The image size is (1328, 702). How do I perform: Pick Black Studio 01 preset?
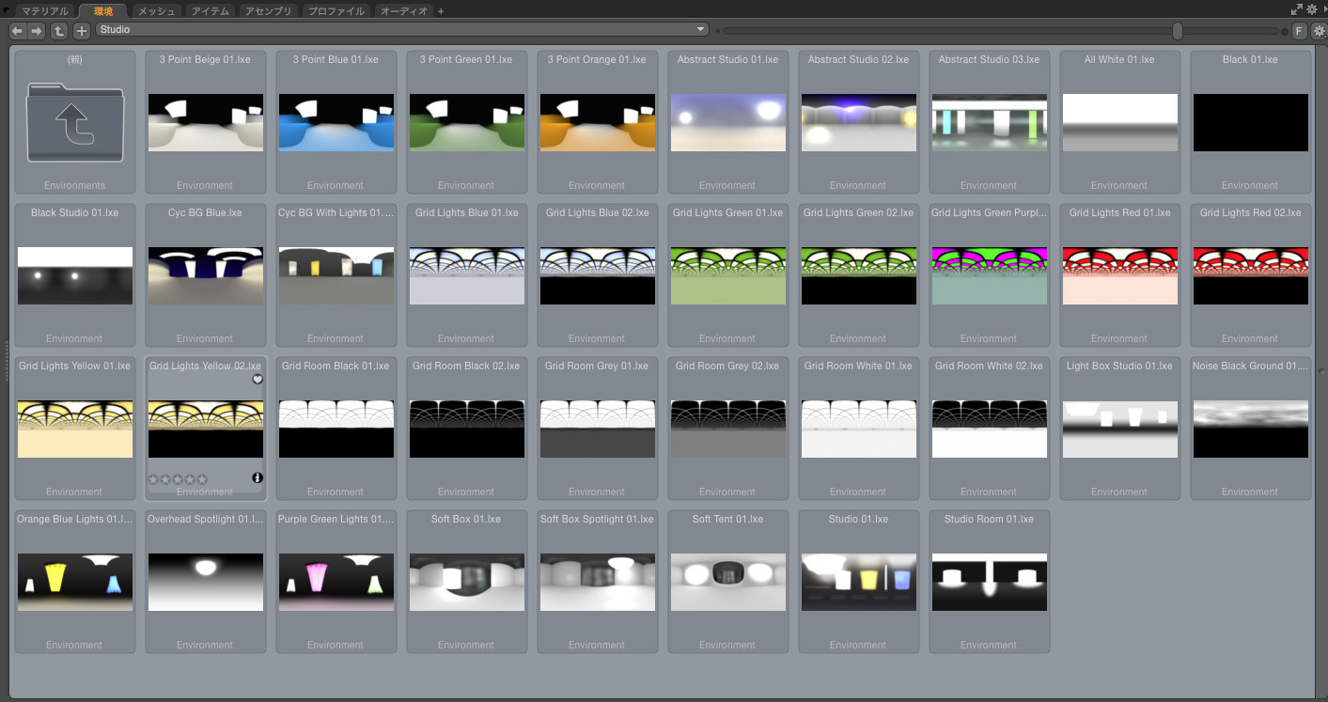pyautogui.click(x=75, y=275)
